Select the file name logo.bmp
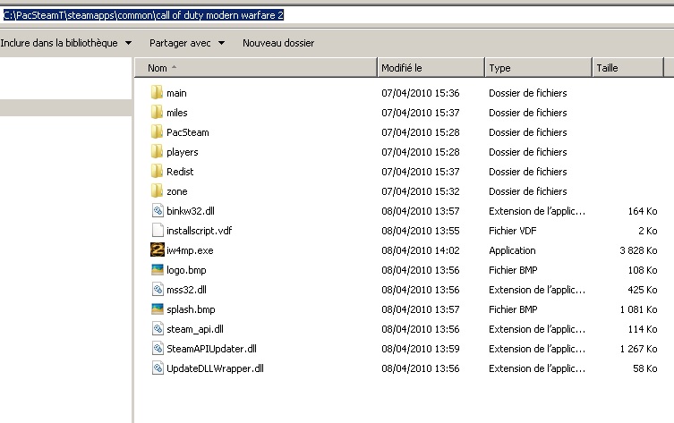This screenshot has height=423, width=674. [x=186, y=271]
